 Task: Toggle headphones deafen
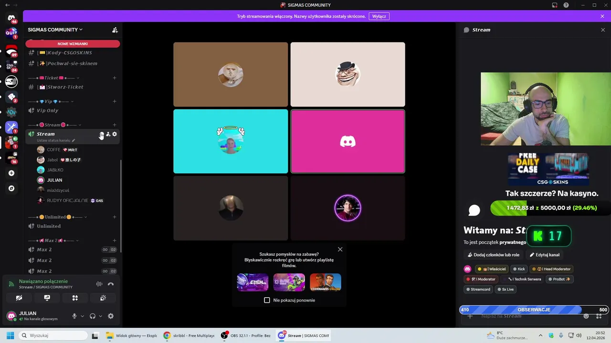click(93, 316)
